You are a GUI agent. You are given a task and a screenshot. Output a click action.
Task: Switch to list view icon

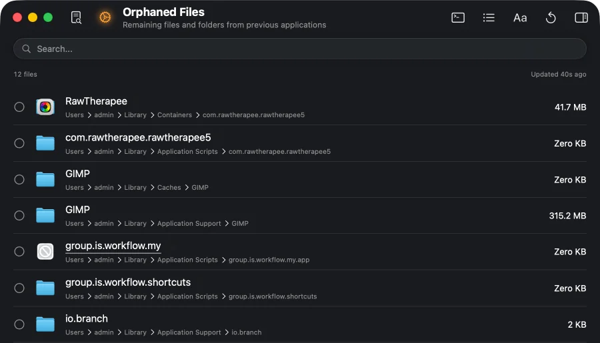click(x=489, y=17)
